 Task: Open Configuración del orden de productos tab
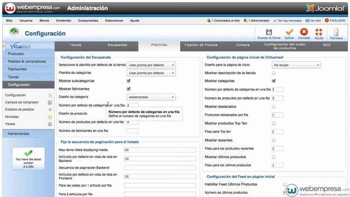click(284, 46)
